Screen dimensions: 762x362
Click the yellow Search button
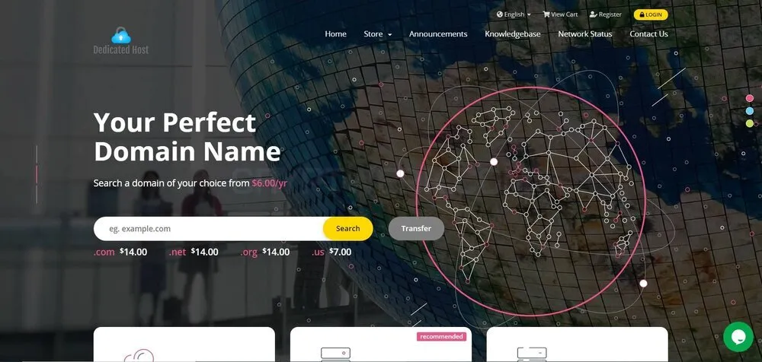coord(348,229)
